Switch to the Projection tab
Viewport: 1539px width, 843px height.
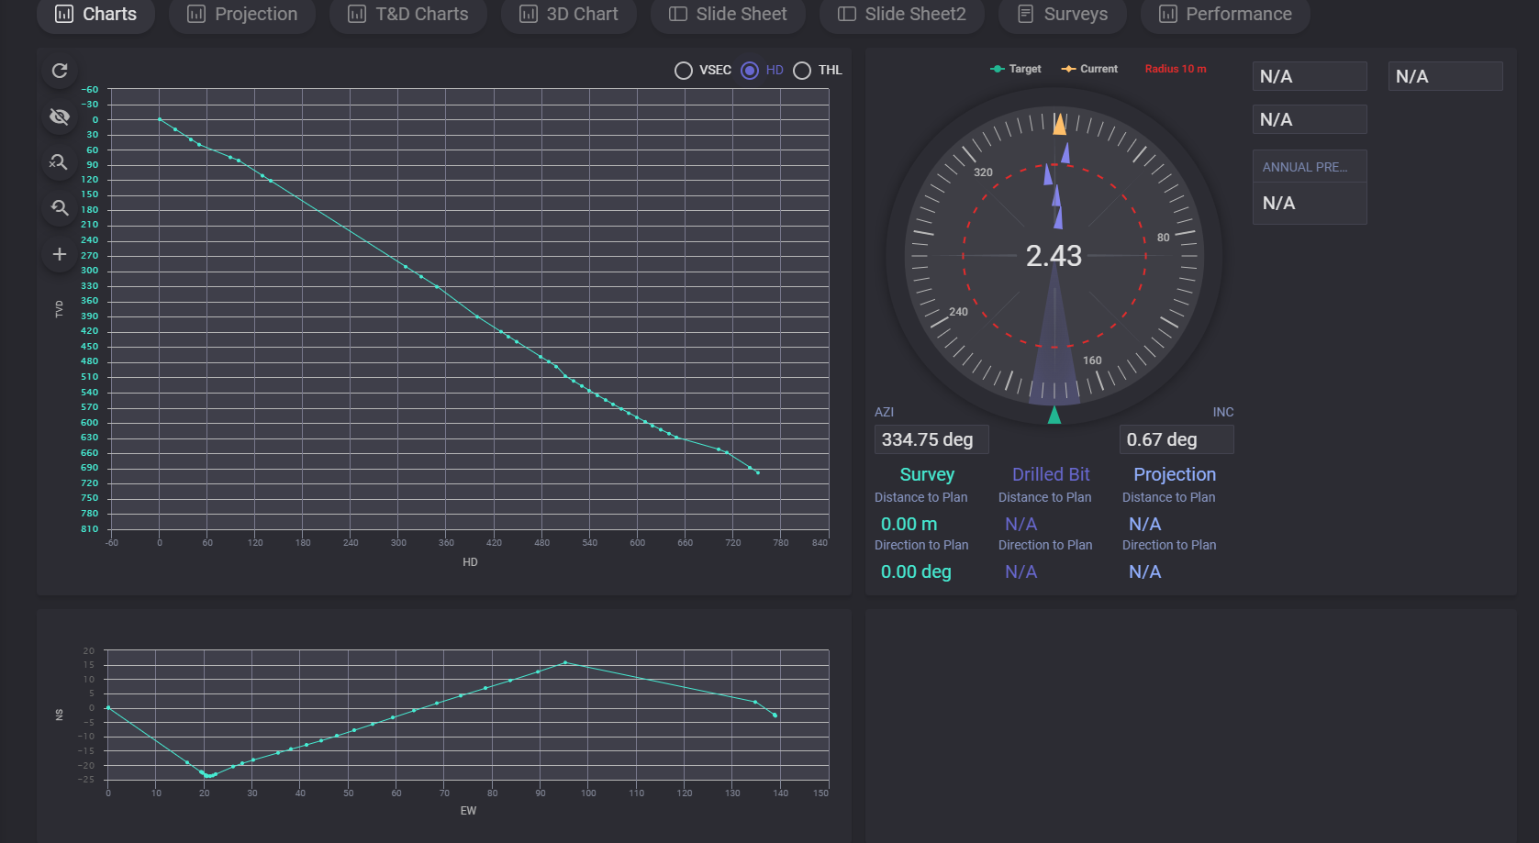point(242,15)
